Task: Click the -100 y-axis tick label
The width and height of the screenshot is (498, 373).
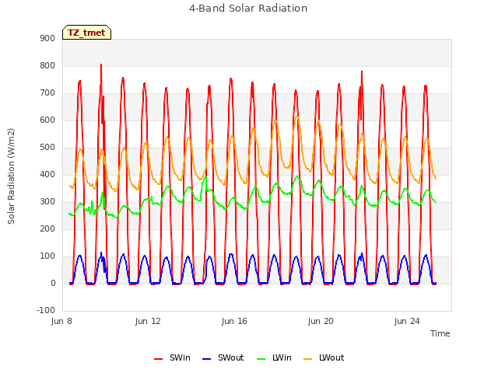Action: coord(46,310)
